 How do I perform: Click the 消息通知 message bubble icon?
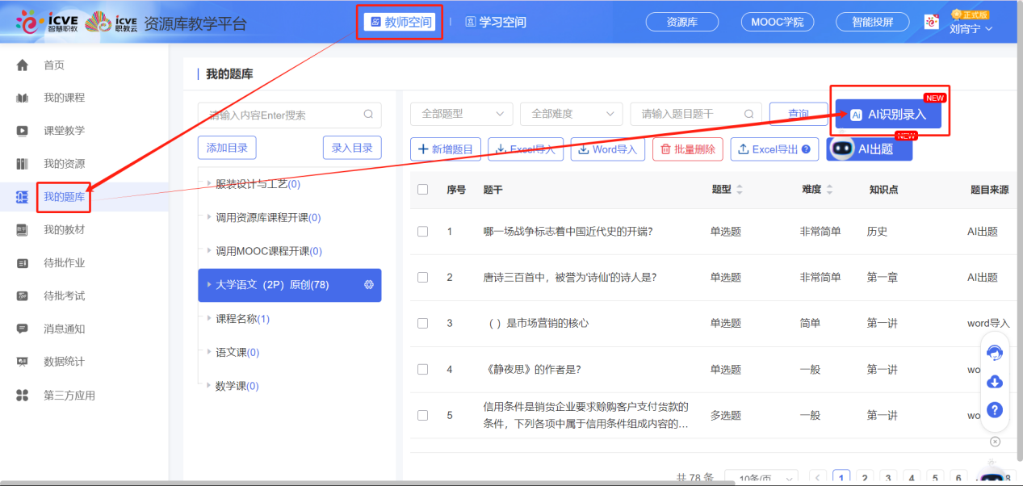23,329
